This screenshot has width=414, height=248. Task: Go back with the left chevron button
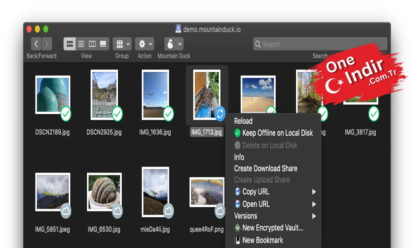click(36, 44)
